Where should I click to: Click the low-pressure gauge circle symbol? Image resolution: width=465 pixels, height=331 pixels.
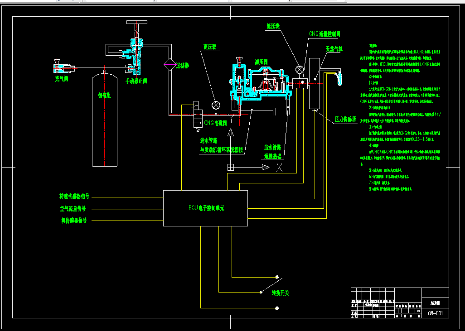pos(300,70)
